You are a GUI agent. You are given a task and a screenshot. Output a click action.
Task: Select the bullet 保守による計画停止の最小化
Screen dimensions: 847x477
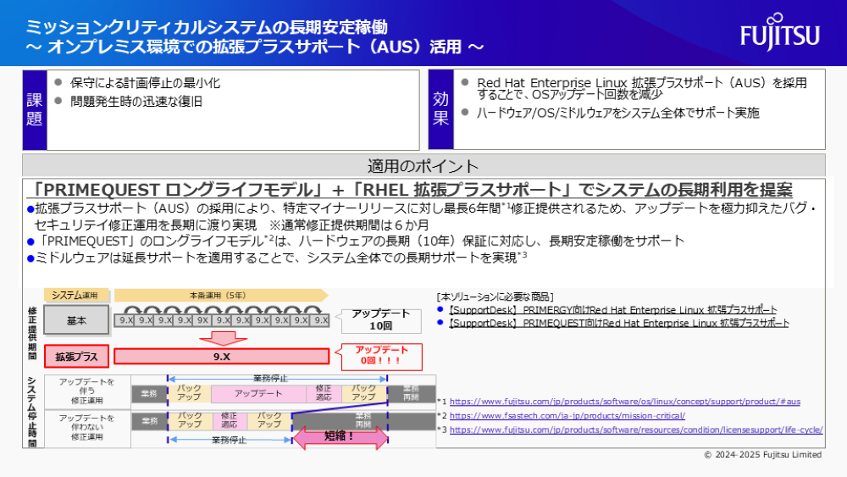146,83
